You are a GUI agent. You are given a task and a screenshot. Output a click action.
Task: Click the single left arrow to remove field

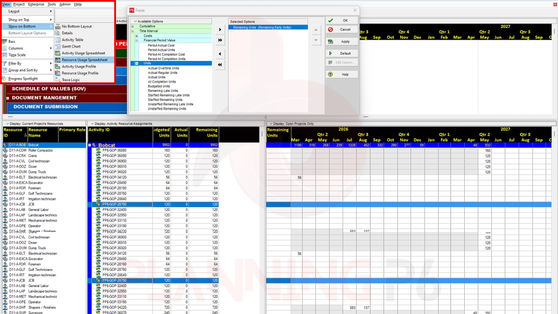click(220, 54)
